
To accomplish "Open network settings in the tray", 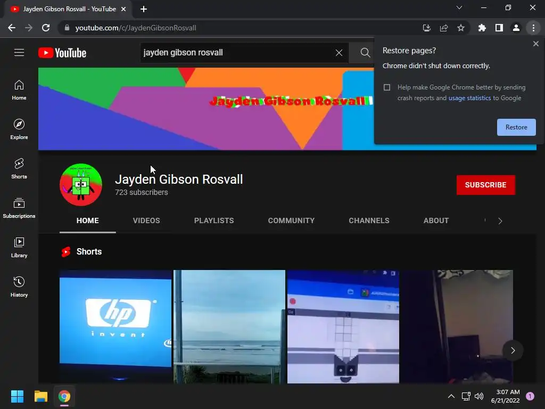I will click(x=466, y=396).
